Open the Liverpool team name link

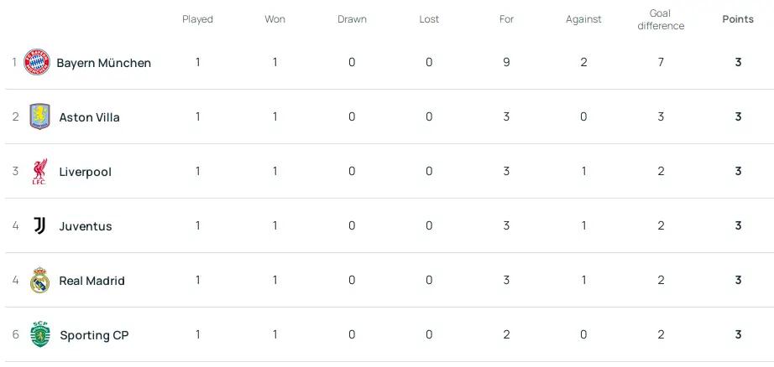(86, 172)
